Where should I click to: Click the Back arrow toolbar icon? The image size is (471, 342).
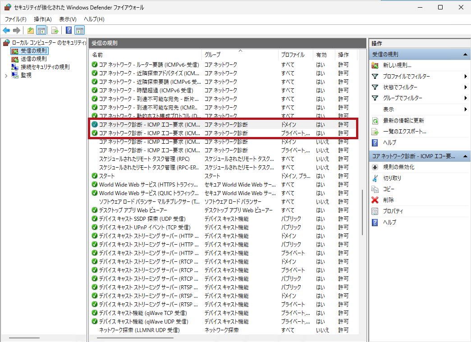tap(6, 30)
